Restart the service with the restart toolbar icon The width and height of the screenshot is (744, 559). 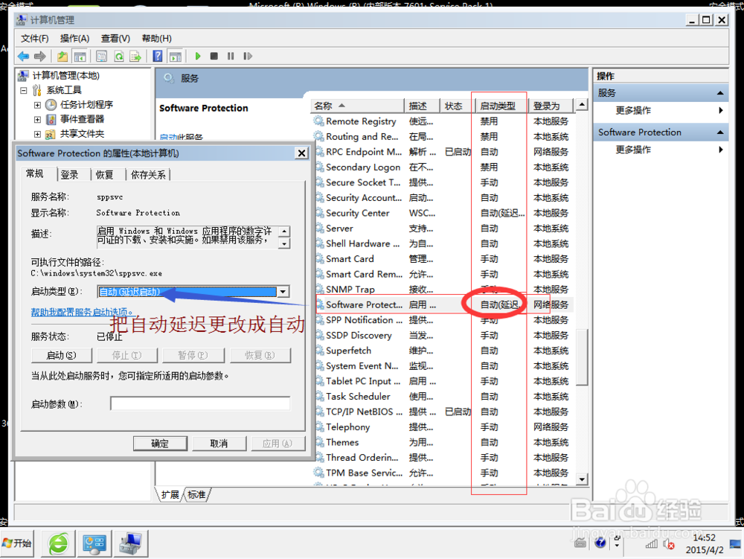coord(247,56)
